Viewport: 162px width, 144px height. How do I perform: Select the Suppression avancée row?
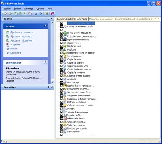79,92
